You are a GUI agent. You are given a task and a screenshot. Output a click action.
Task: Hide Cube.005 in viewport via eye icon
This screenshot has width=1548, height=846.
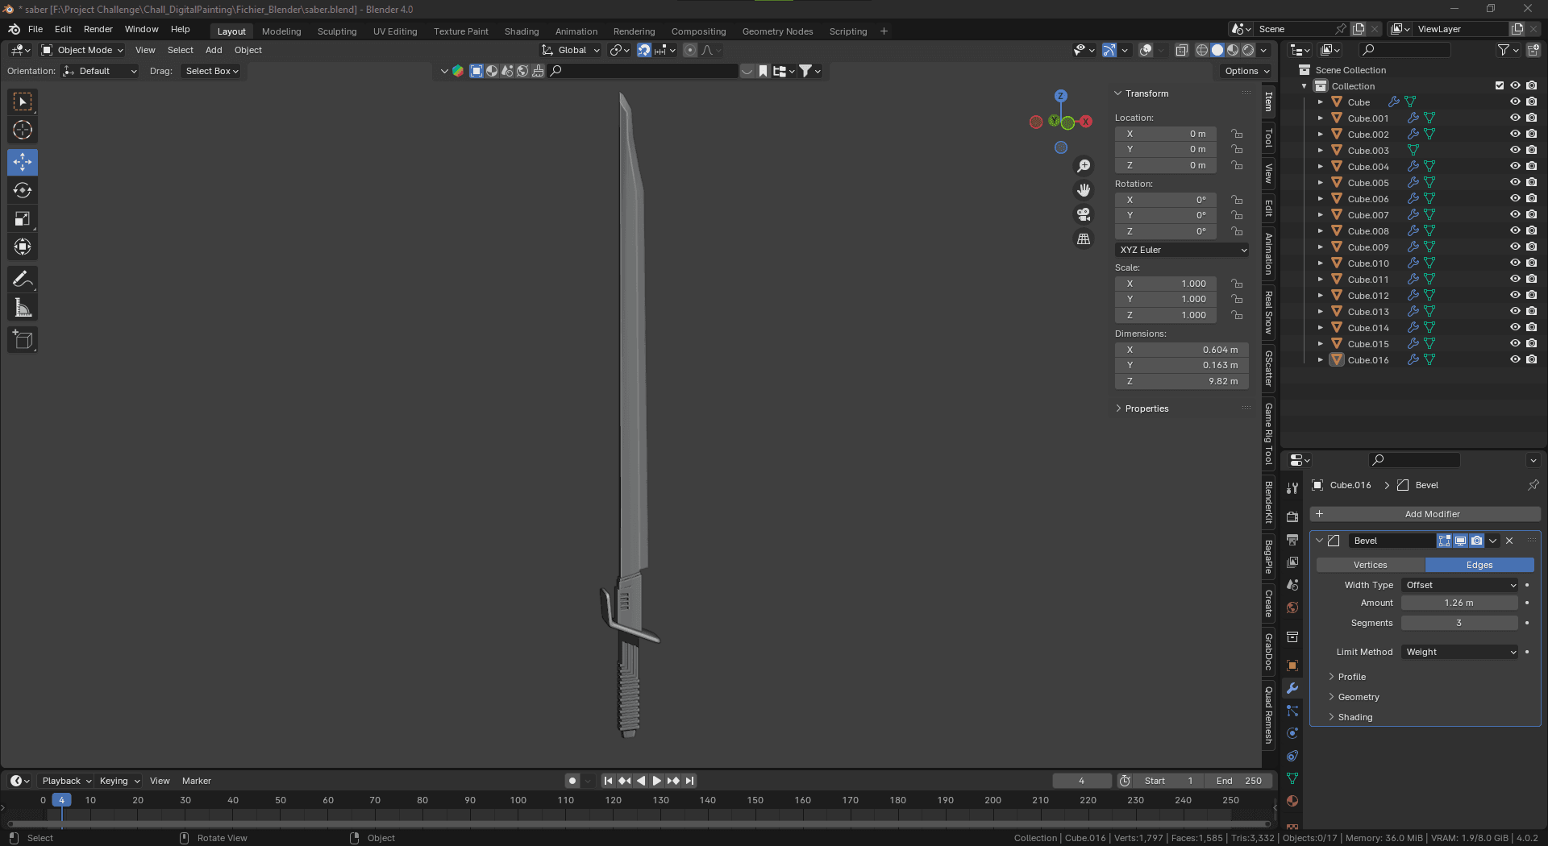[x=1515, y=182]
